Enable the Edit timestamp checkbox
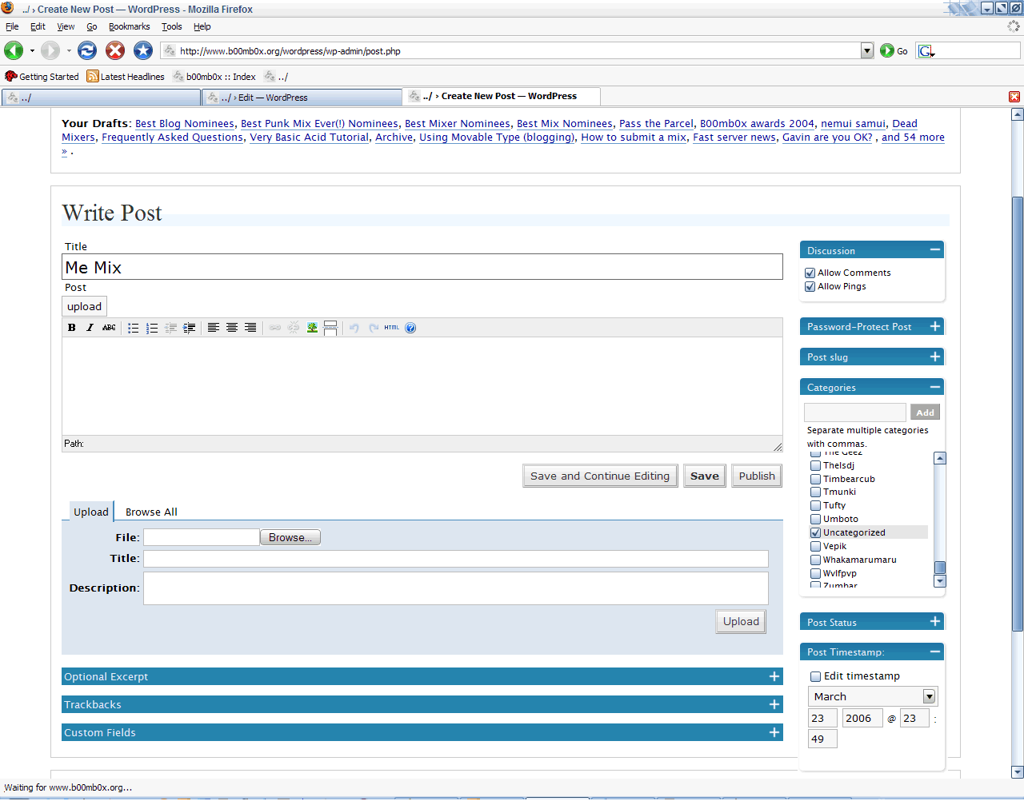Screen dimensions: 1024x801 tap(815, 677)
